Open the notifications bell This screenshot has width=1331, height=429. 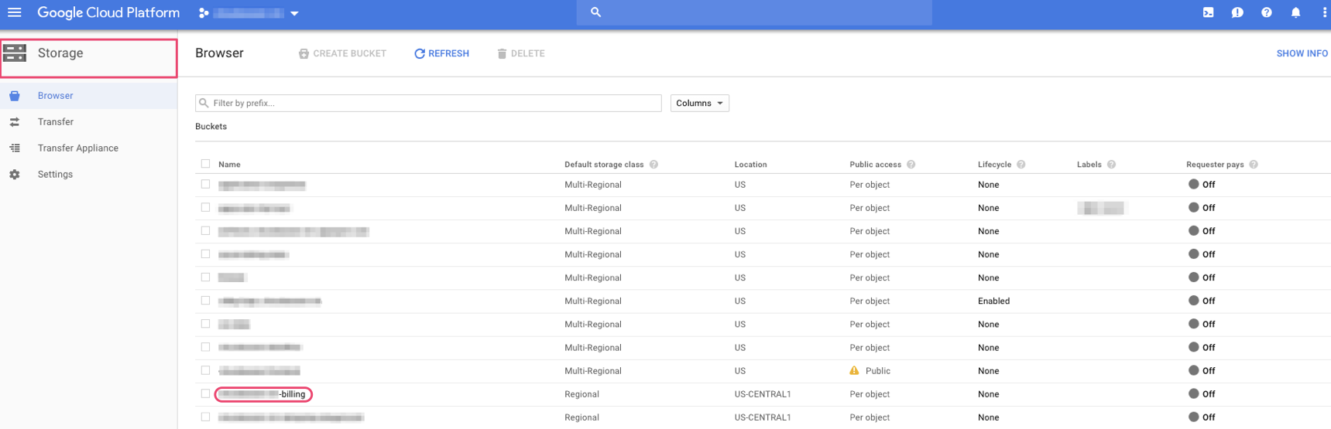(x=1295, y=12)
